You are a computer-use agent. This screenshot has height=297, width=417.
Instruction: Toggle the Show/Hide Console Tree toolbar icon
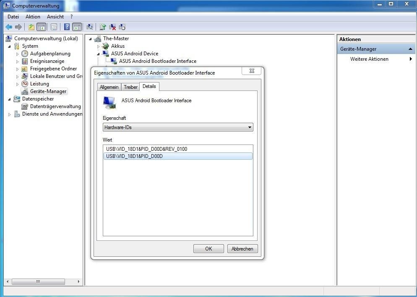(41, 27)
